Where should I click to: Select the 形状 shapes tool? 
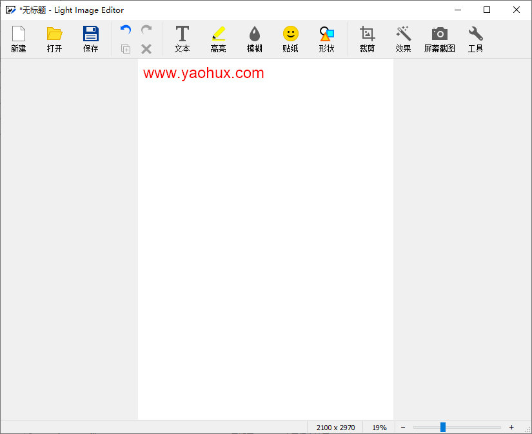pos(327,39)
